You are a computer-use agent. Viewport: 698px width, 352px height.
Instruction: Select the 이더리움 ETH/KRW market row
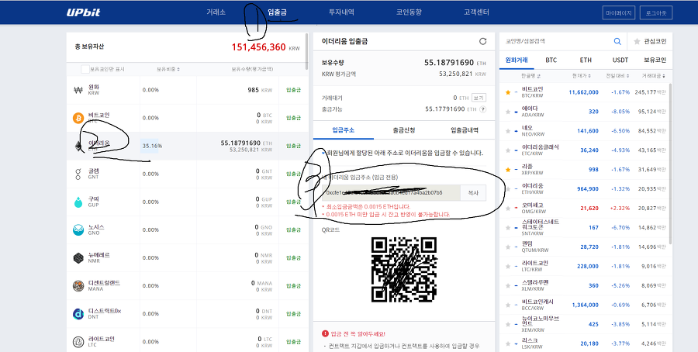click(586, 188)
